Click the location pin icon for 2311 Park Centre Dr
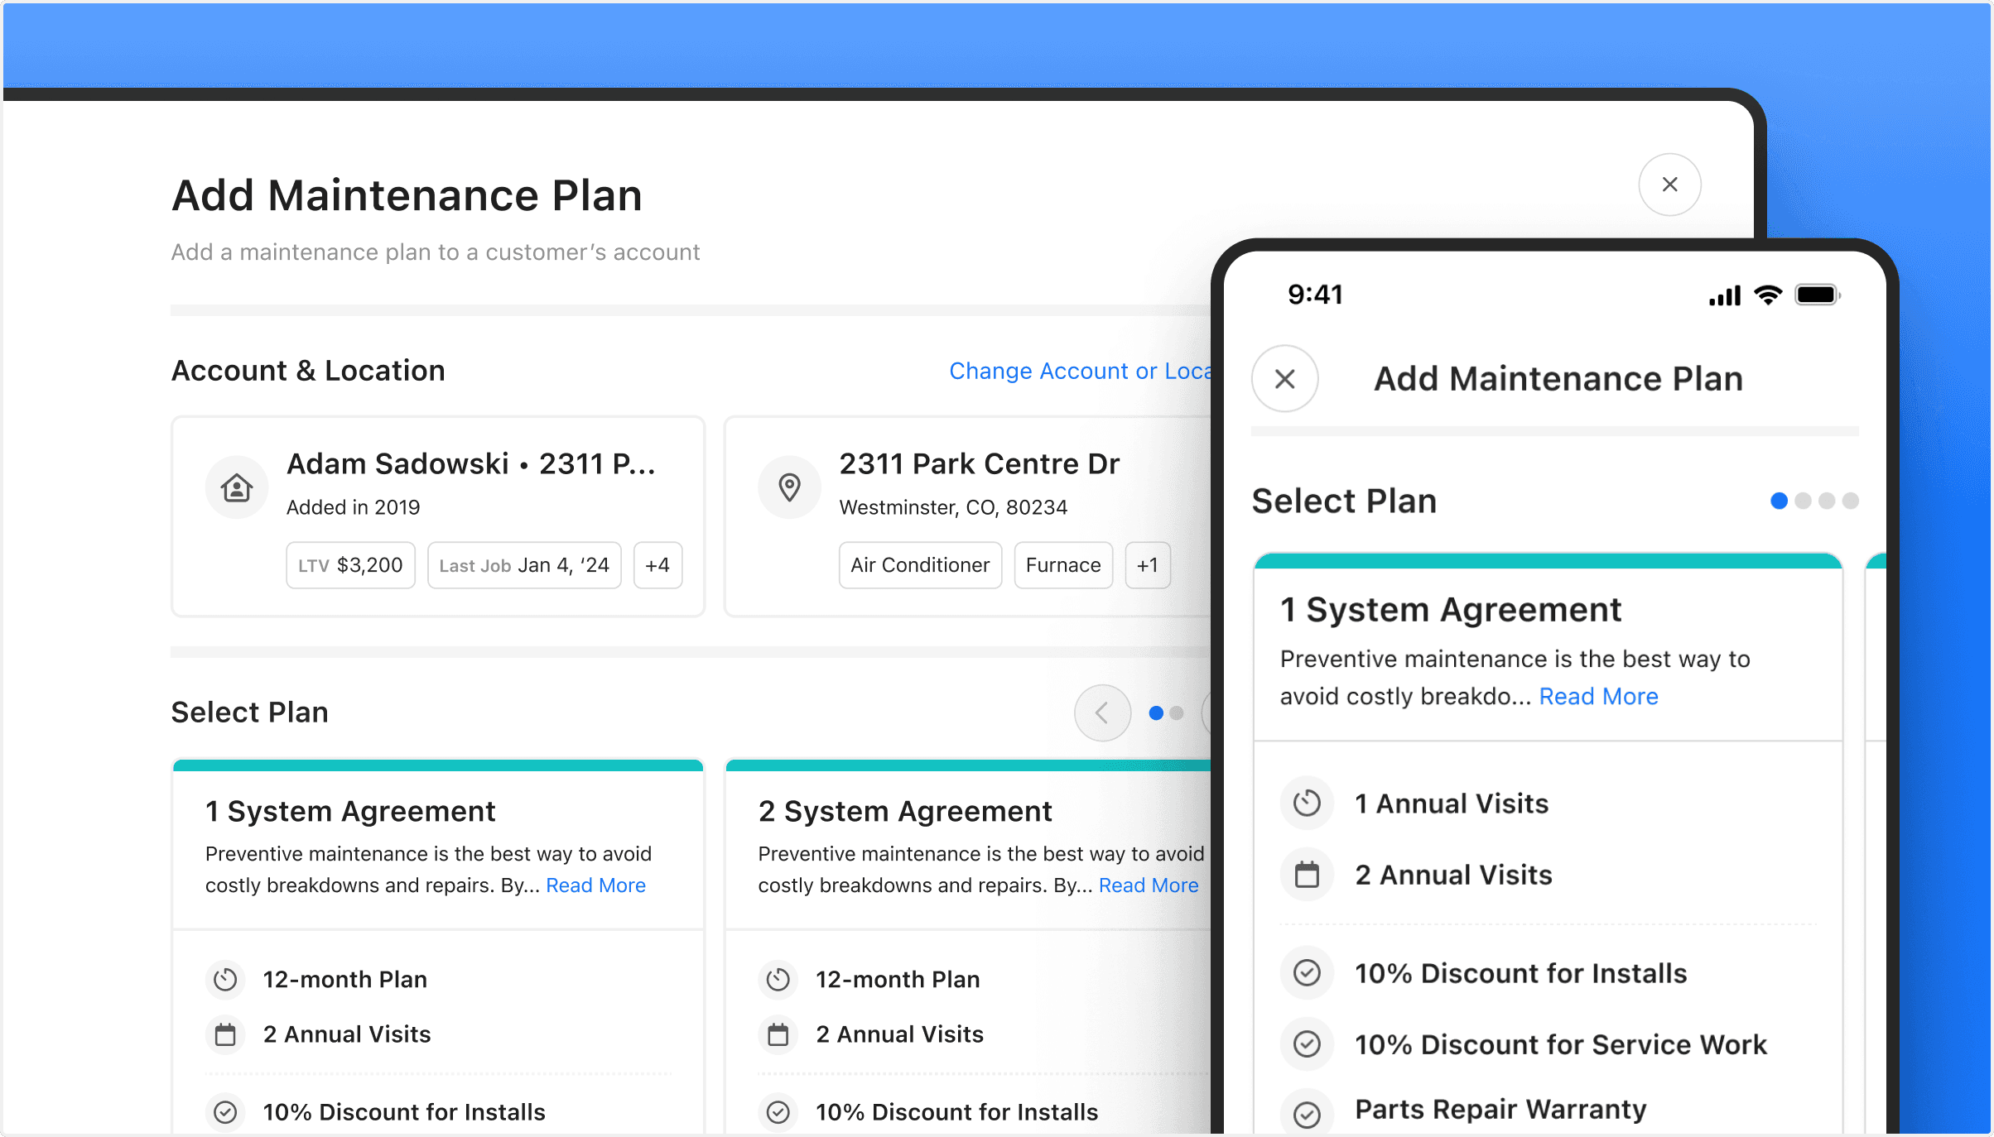This screenshot has height=1137, width=1994. (789, 488)
